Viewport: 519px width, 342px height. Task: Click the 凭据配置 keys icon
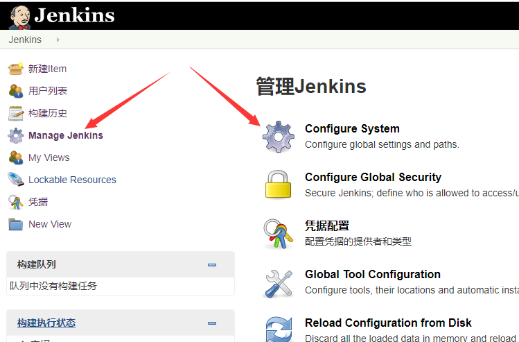pos(278,233)
